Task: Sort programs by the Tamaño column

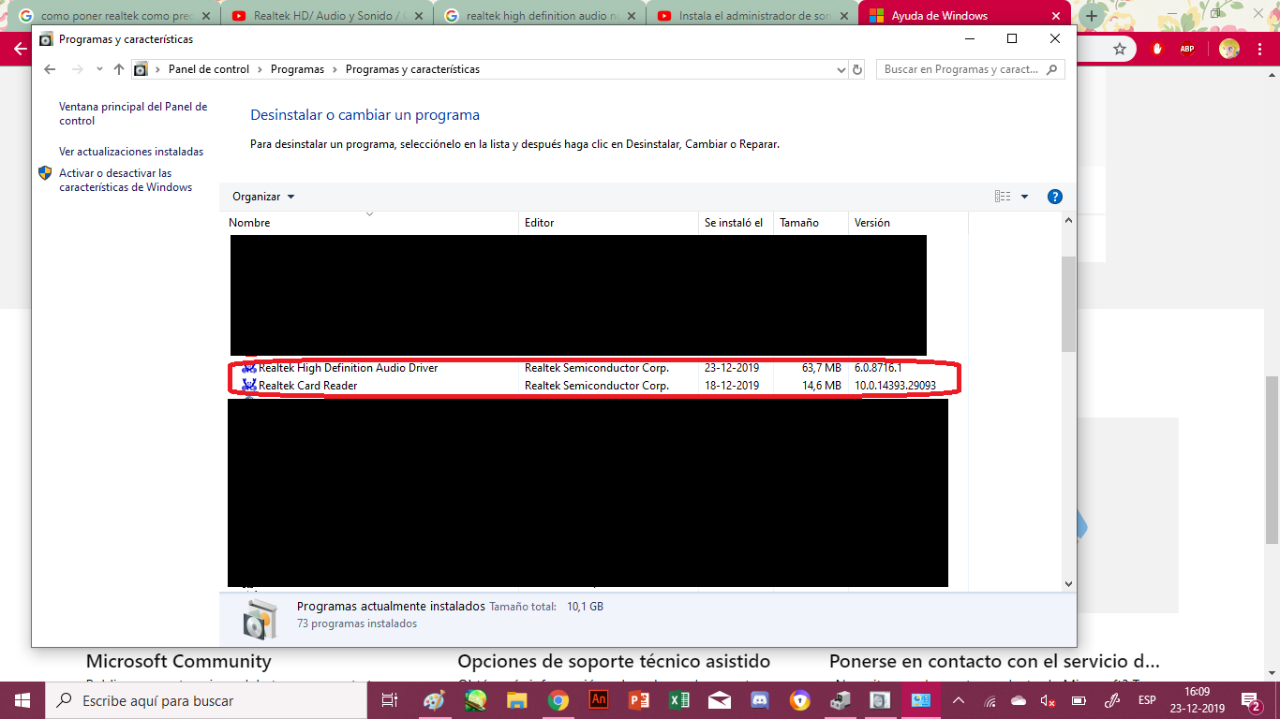Action: click(x=811, y=223)
